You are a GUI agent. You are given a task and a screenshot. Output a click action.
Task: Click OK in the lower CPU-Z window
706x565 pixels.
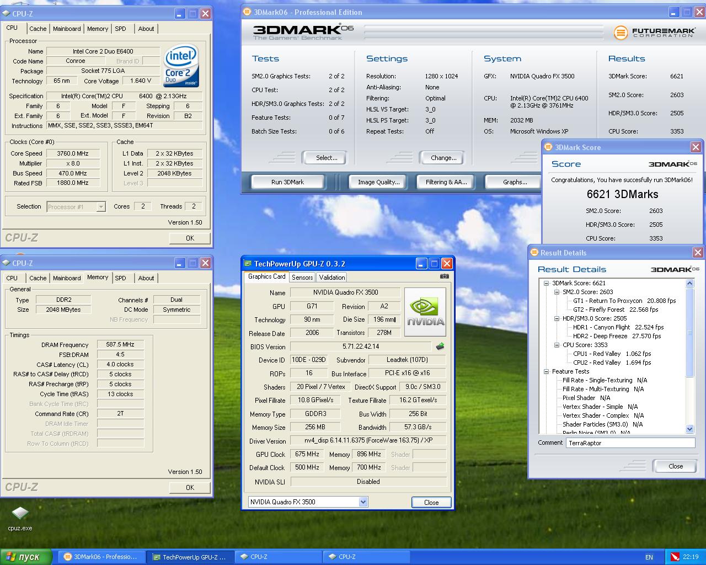point(190,488)
